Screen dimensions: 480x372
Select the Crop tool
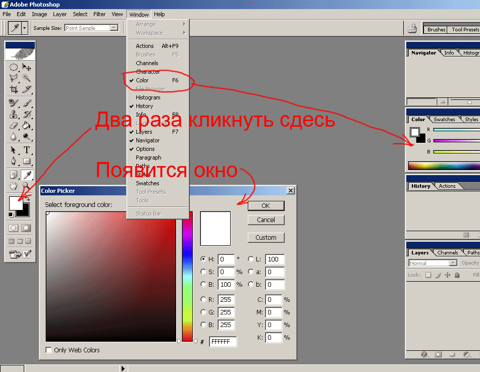pyautogui.click(x=14, y=89)
